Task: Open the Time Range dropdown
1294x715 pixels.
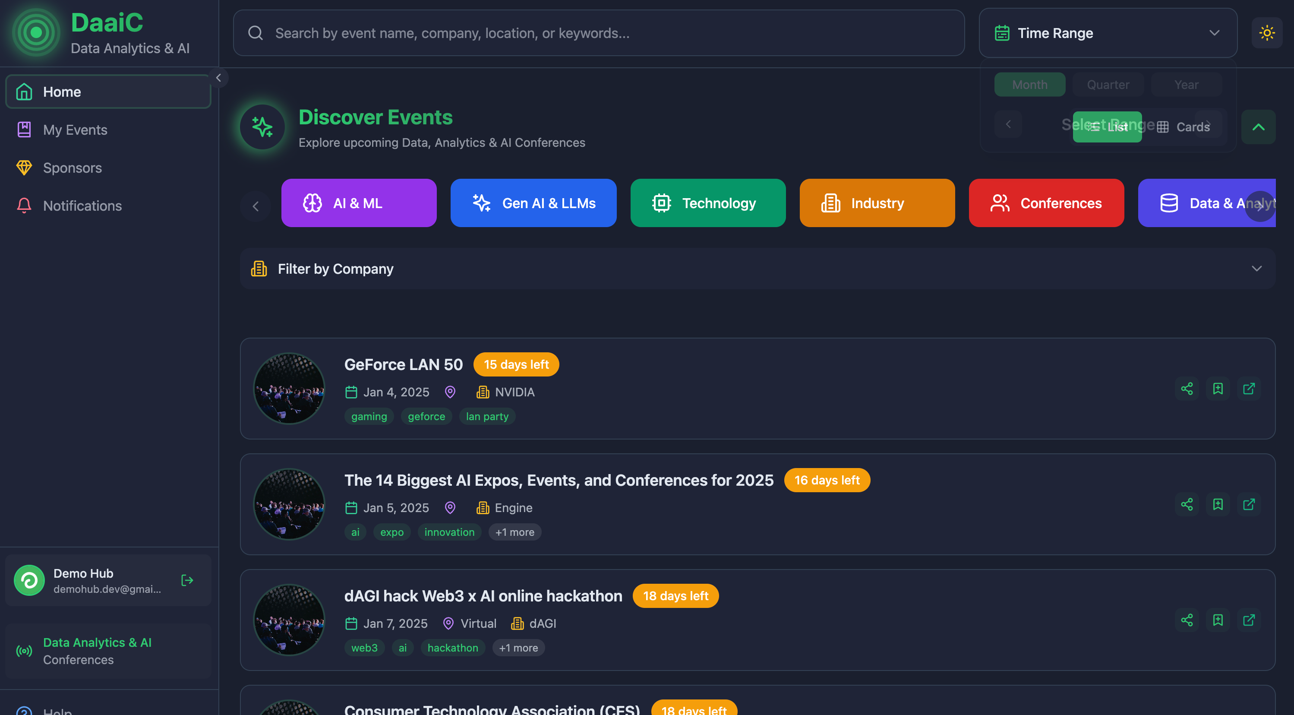Action: (x=1108, y=33)
